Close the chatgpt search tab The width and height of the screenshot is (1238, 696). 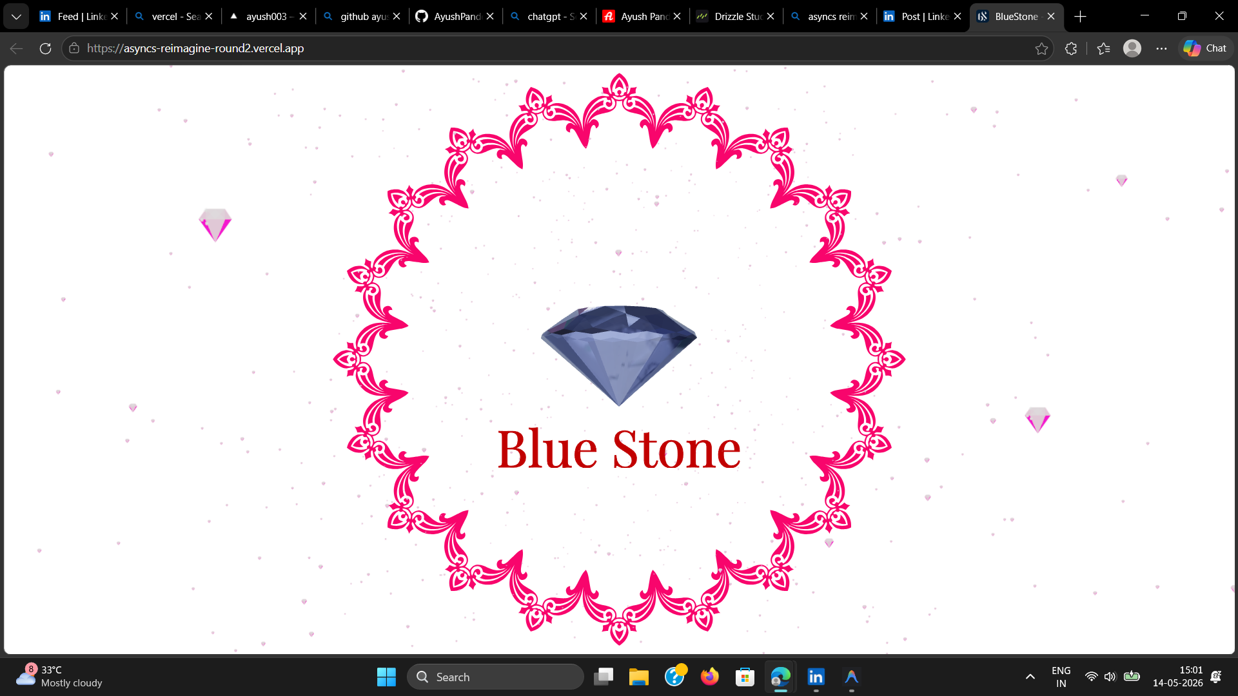[584, 16]
